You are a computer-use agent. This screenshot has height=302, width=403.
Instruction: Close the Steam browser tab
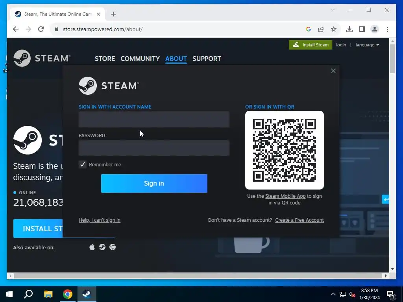tap(98, 14)
